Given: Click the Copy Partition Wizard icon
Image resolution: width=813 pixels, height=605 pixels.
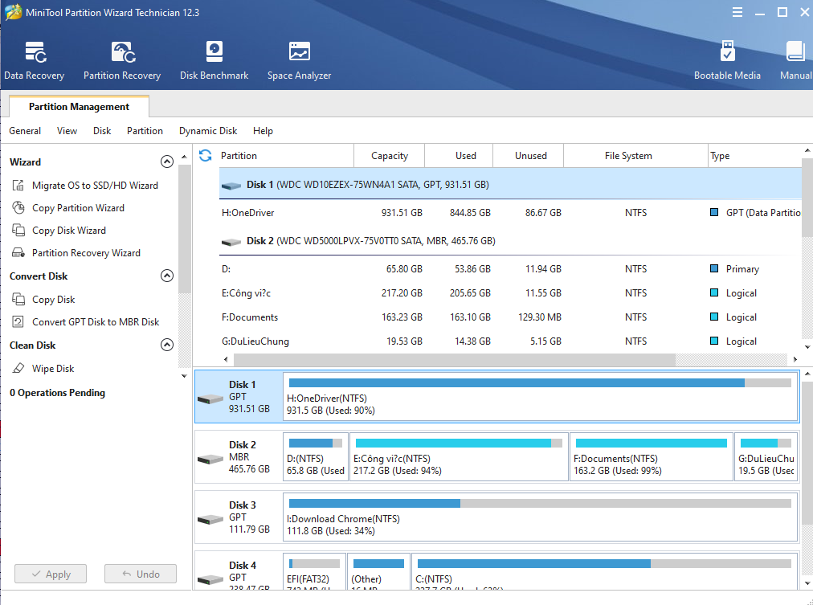Looking at the screenshot, I should (18, 208).
